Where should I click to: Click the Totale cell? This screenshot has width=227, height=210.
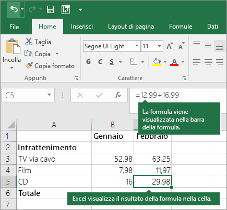click(42, 193)
